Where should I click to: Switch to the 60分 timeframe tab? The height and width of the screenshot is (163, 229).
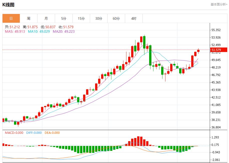(x=116, y=18)
